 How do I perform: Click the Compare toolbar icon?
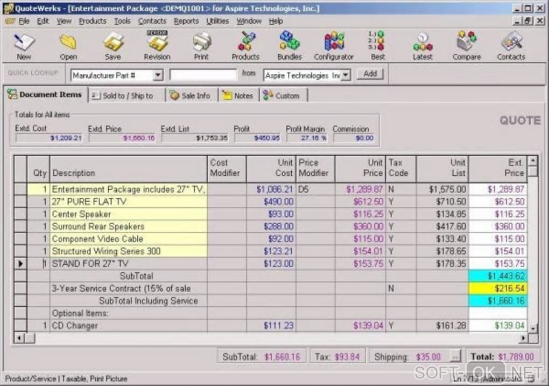click(466, 46)
